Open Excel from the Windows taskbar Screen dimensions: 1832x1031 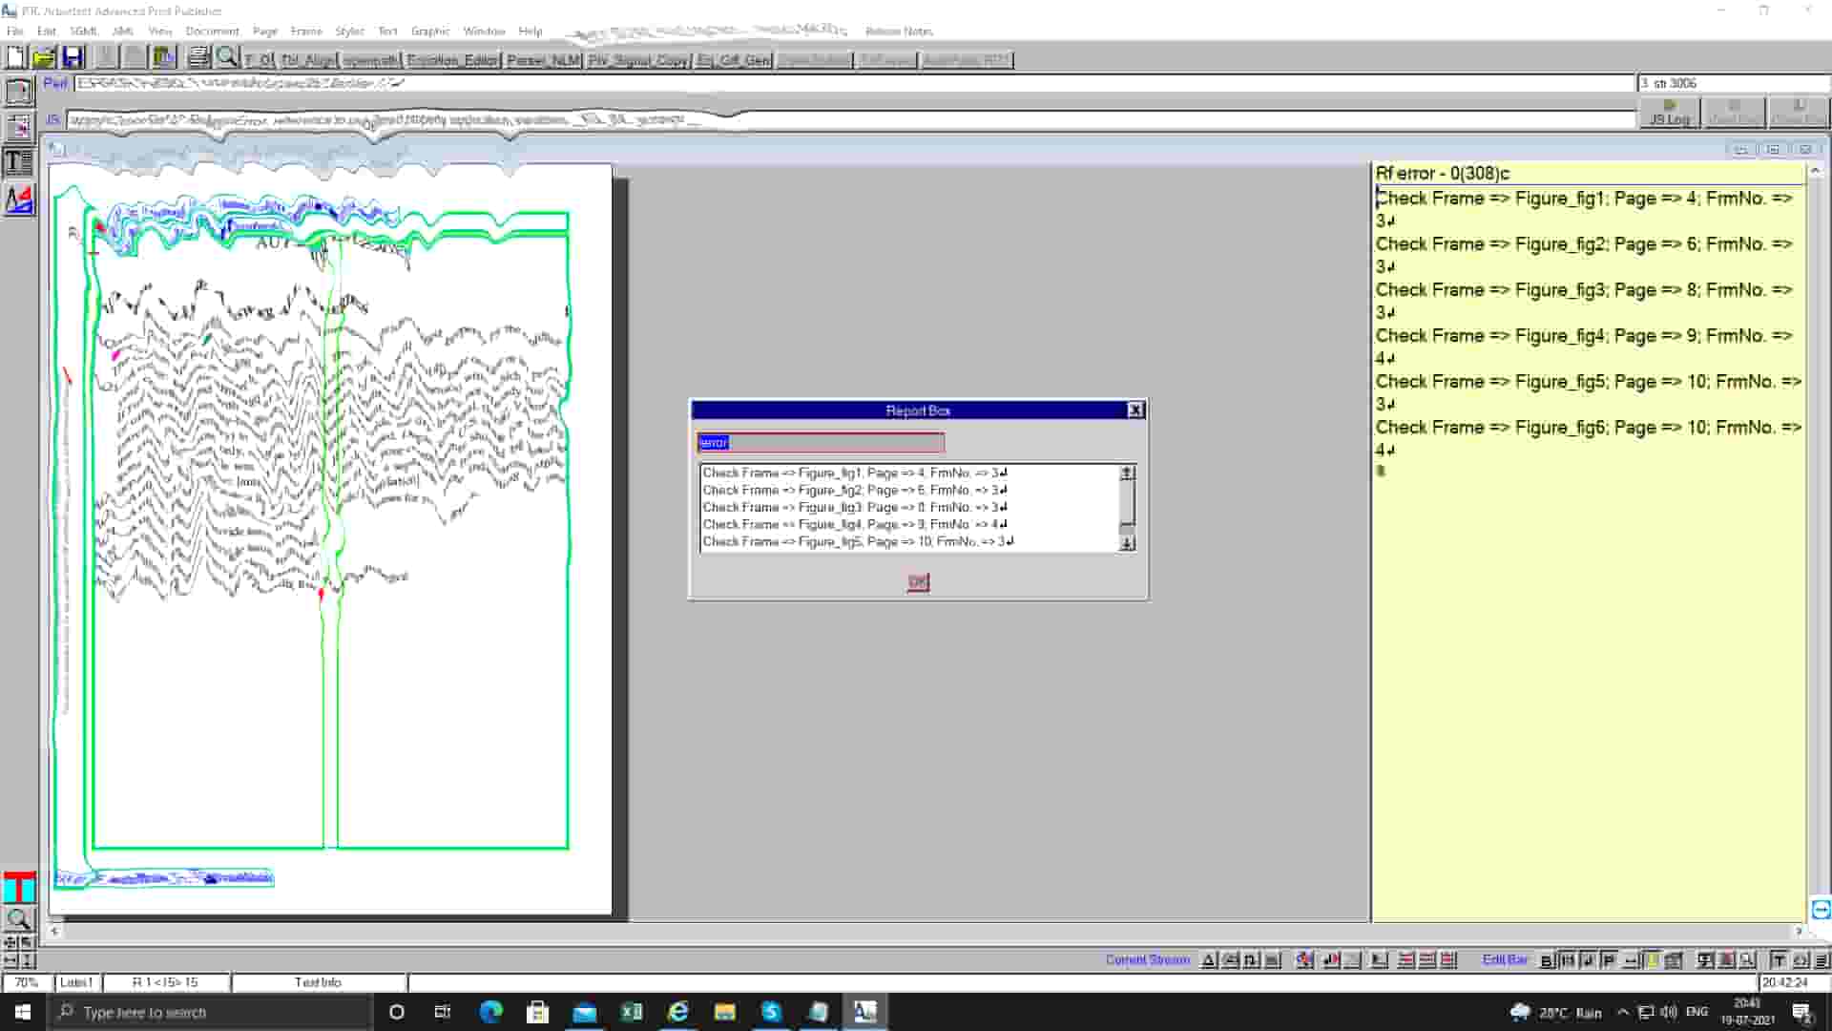point(631,1012)
